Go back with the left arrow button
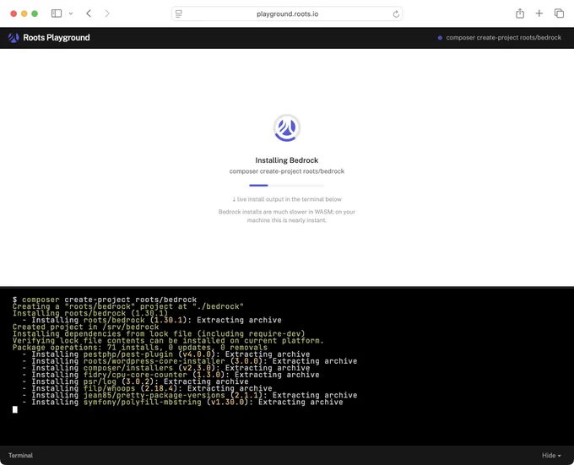The width and height of the screenshot is (574, 465). click(x=89, y=14)
